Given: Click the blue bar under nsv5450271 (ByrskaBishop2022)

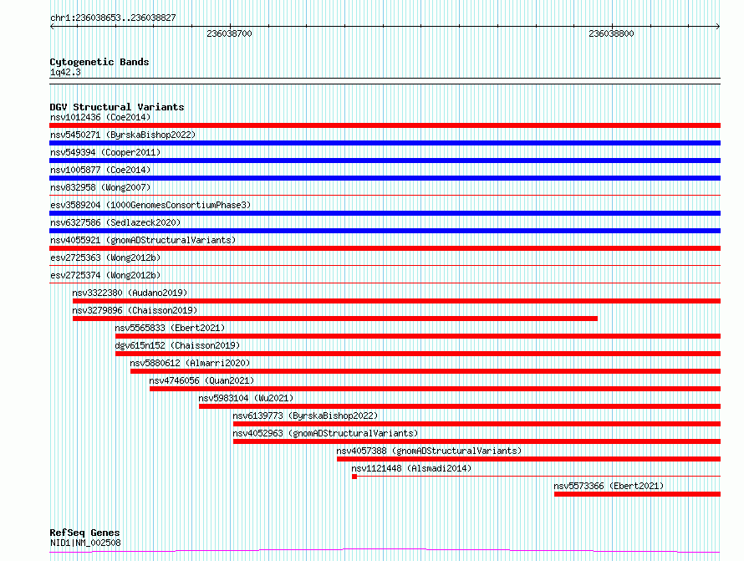Looking at the screenshot, I should pyautogui.click(x=385, y=143).
